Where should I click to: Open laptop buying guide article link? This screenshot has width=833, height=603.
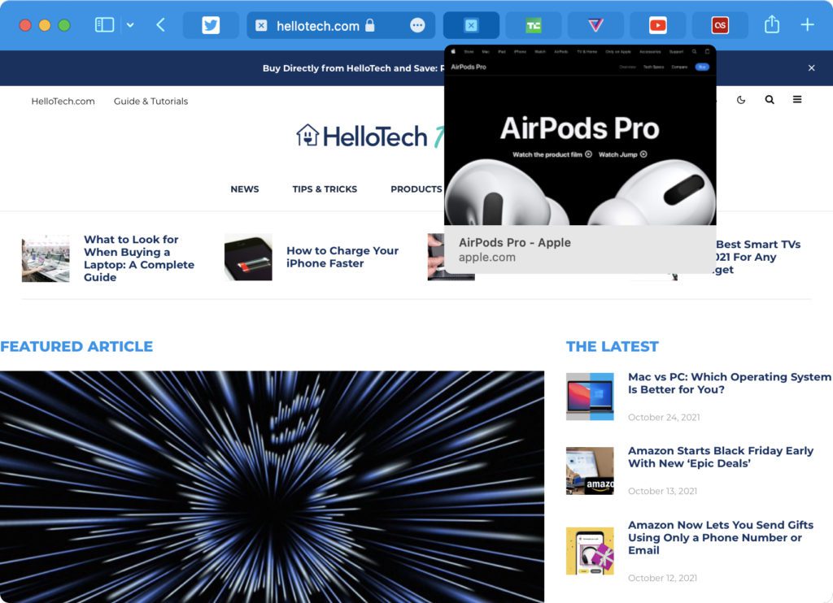pyautogui.click(x=138, y=258)
